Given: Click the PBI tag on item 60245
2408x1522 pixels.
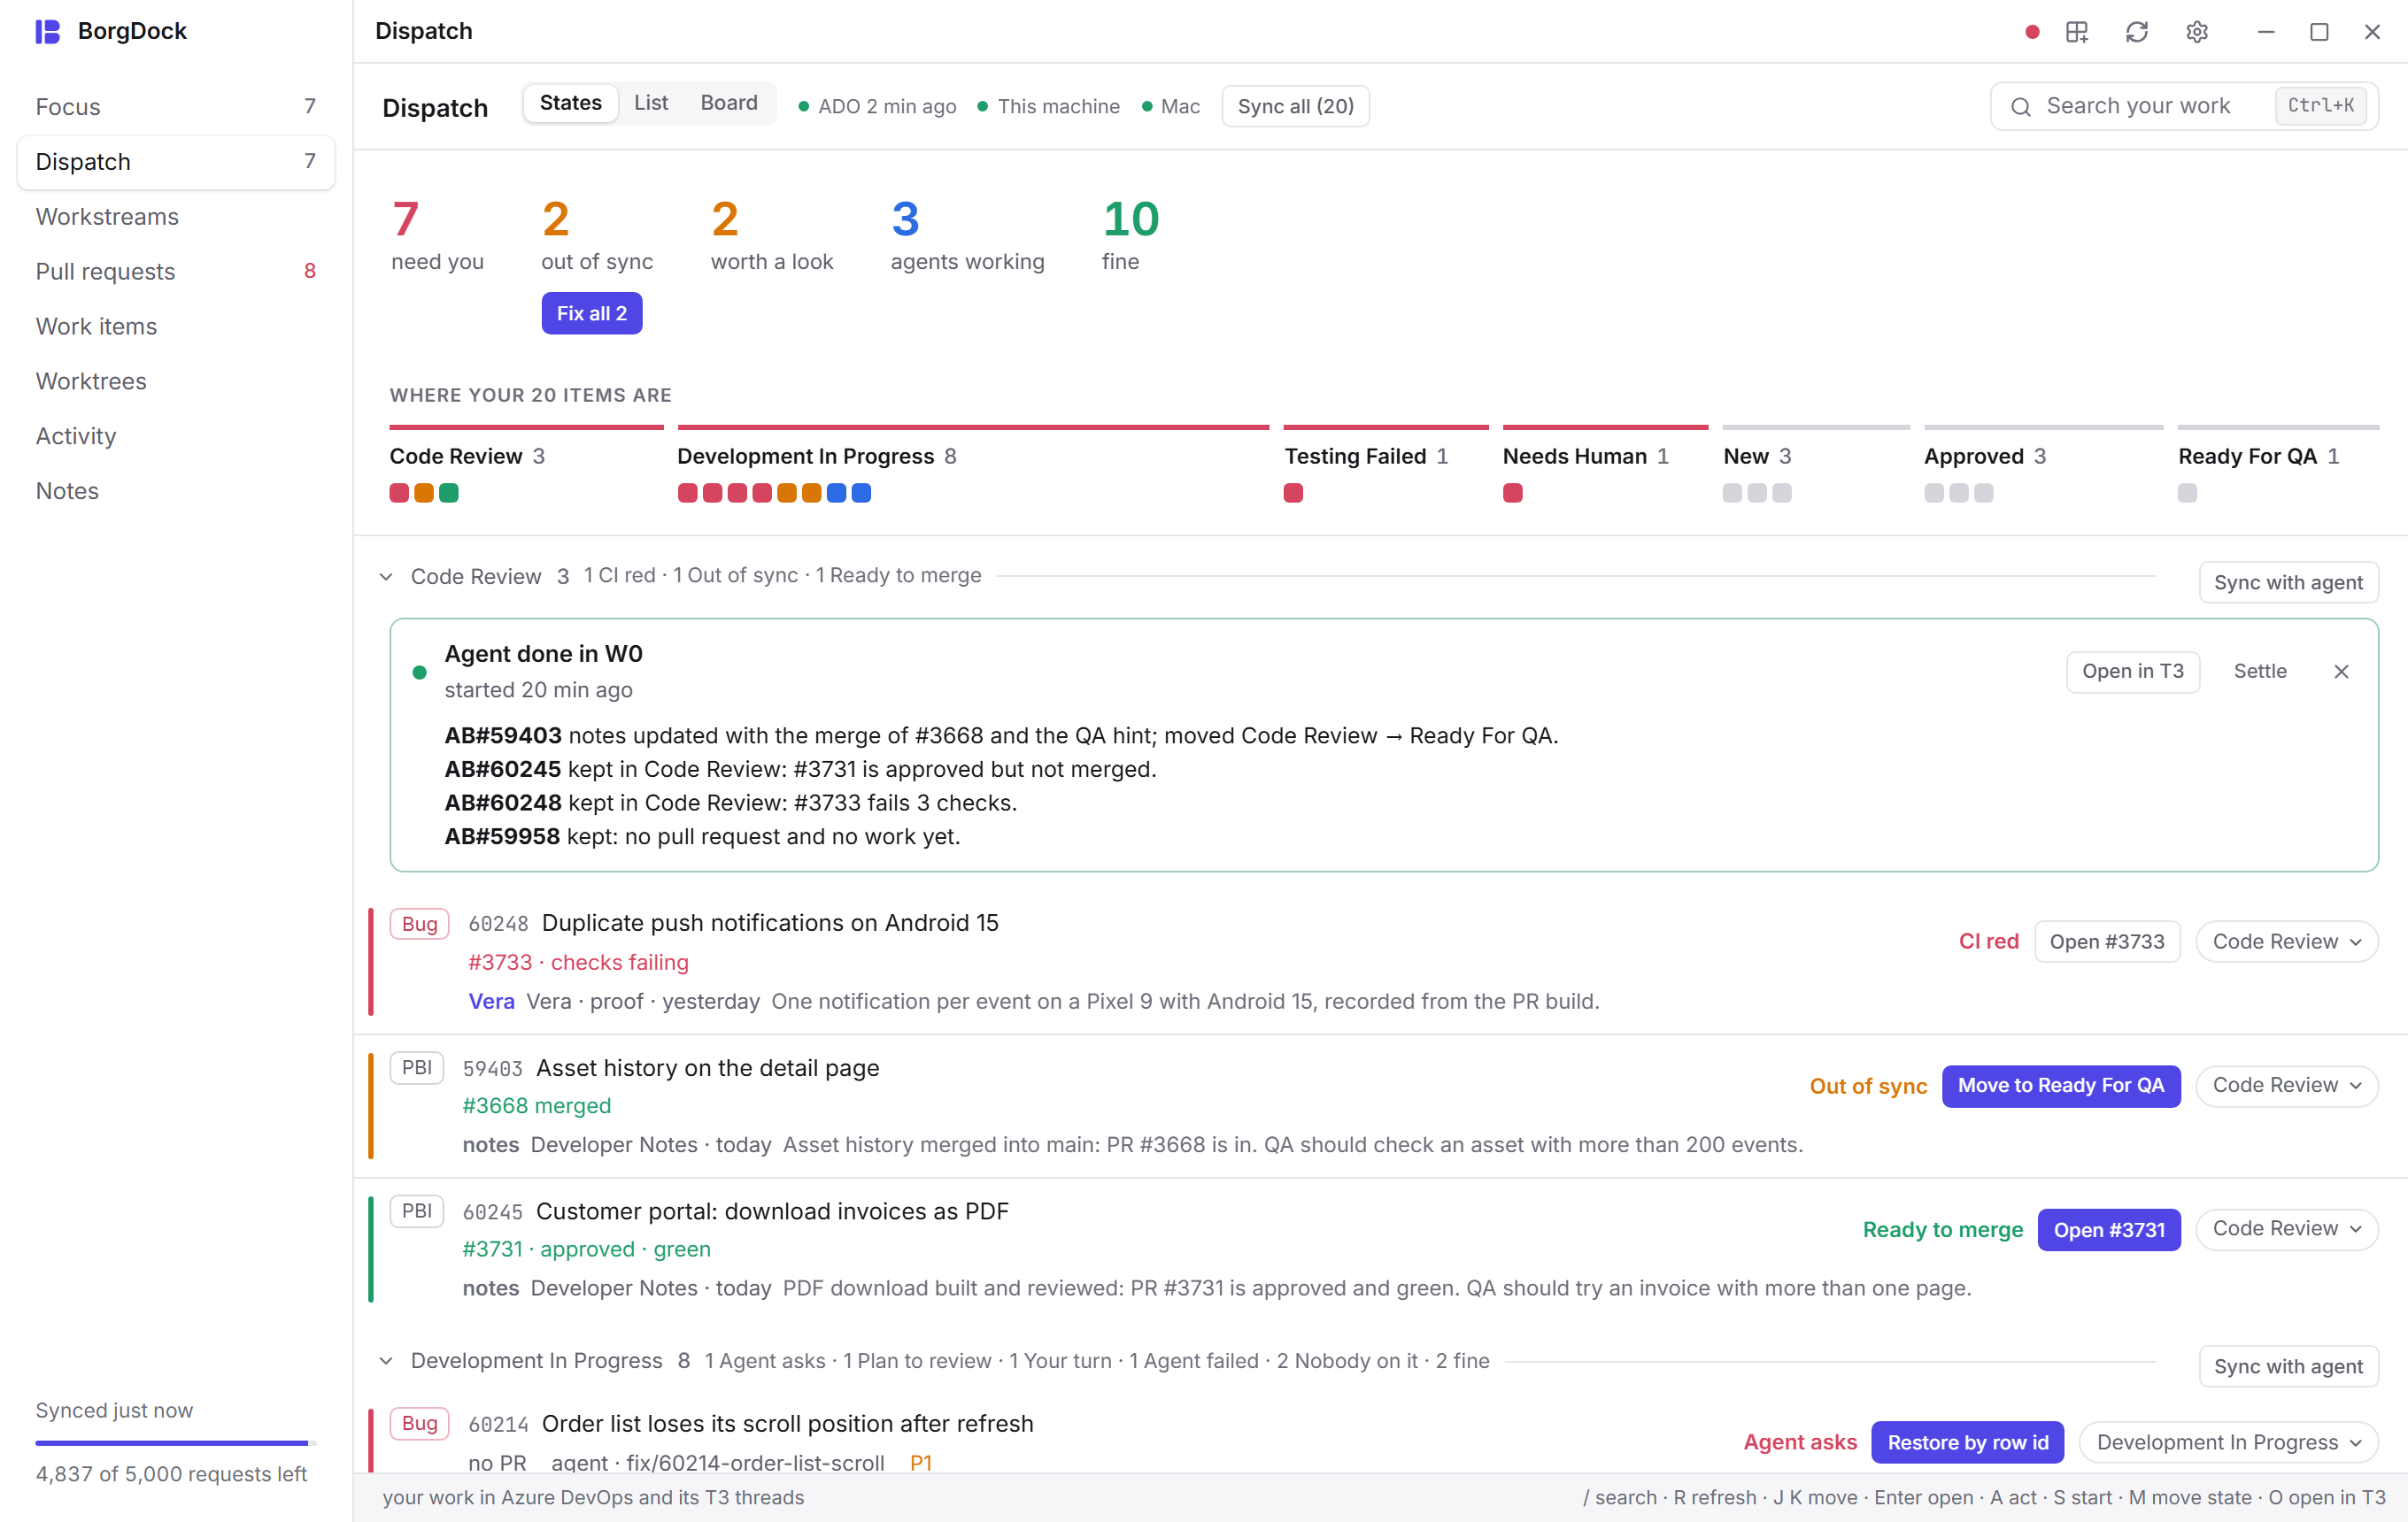Looking at the screenshot, I should [x=417, y=1211].
